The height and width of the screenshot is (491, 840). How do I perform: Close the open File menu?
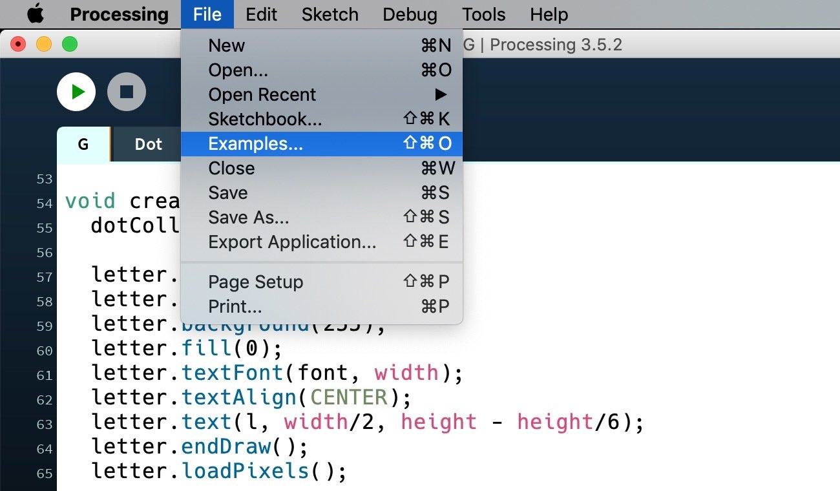point(207,14)
